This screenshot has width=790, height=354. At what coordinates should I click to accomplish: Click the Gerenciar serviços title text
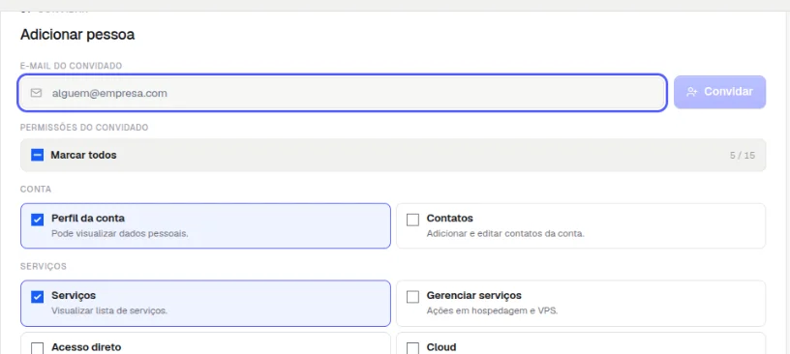474,295
